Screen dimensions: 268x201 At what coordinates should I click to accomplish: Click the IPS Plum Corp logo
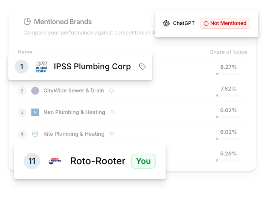pos(41,67)
